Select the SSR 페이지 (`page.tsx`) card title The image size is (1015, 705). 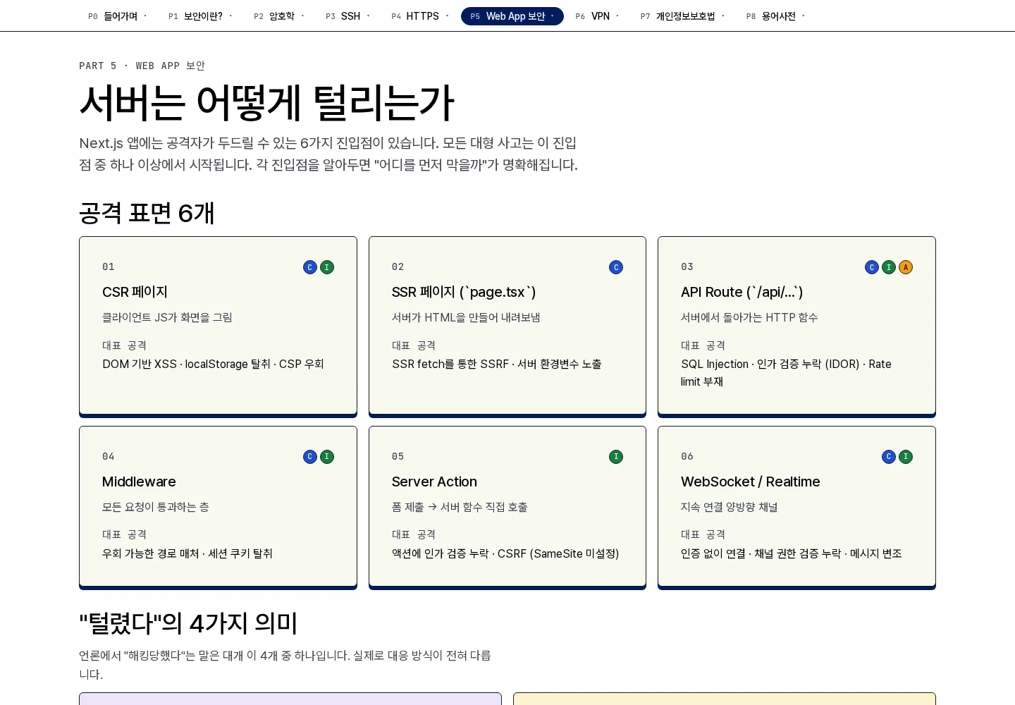pos(464,292)
